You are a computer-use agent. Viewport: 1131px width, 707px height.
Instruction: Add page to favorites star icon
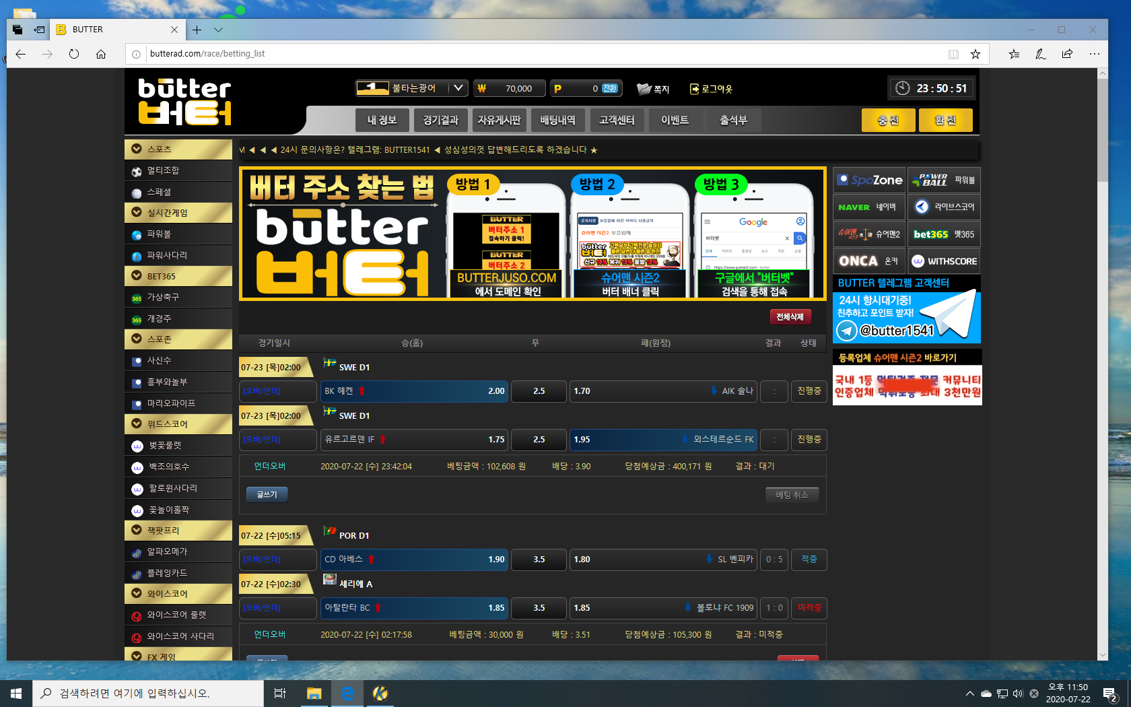(x=975, y=54)
